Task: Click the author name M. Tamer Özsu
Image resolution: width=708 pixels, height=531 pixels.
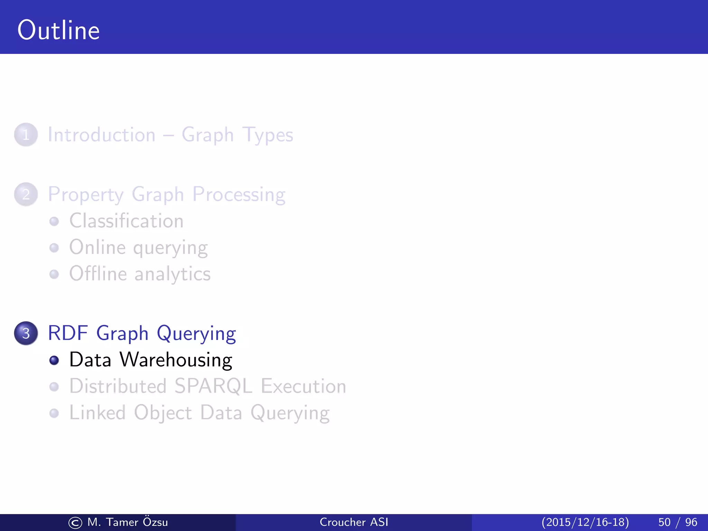Action: 128,522
